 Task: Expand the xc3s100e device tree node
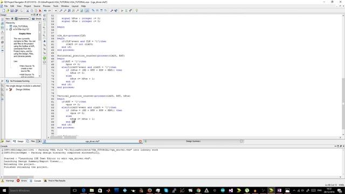(7, 29)
